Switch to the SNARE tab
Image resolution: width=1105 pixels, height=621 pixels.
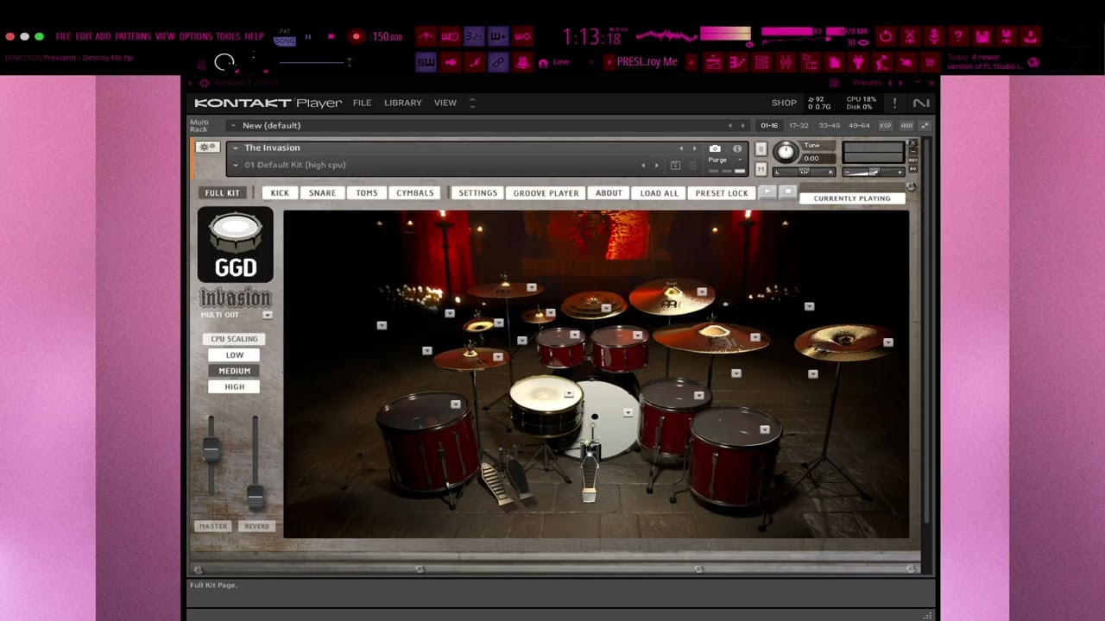[x=322, y=193]
